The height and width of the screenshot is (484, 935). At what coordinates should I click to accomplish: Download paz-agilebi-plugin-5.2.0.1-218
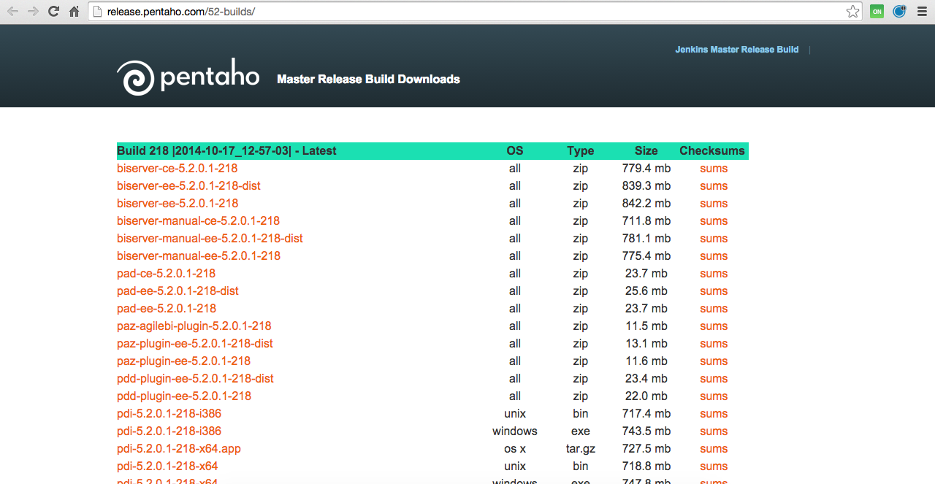click(194, 326)
